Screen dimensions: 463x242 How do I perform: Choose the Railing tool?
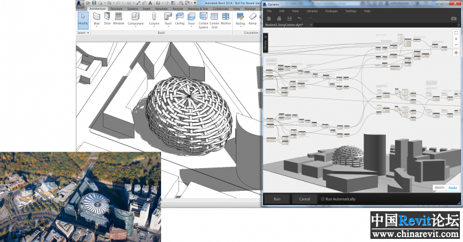pyautogui.click(x=240, y=19)
